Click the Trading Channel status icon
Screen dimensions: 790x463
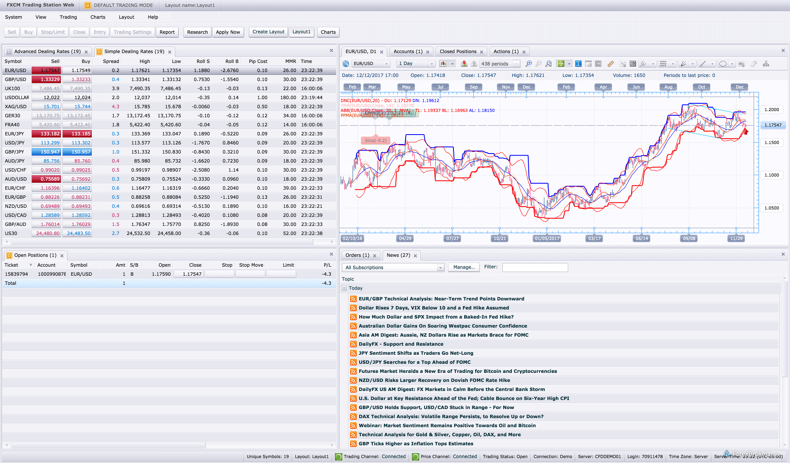(339, 456)
